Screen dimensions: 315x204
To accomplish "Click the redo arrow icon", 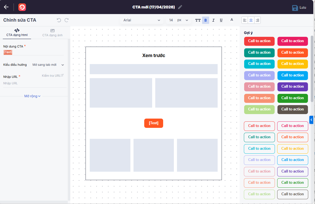I will point(67,20).
